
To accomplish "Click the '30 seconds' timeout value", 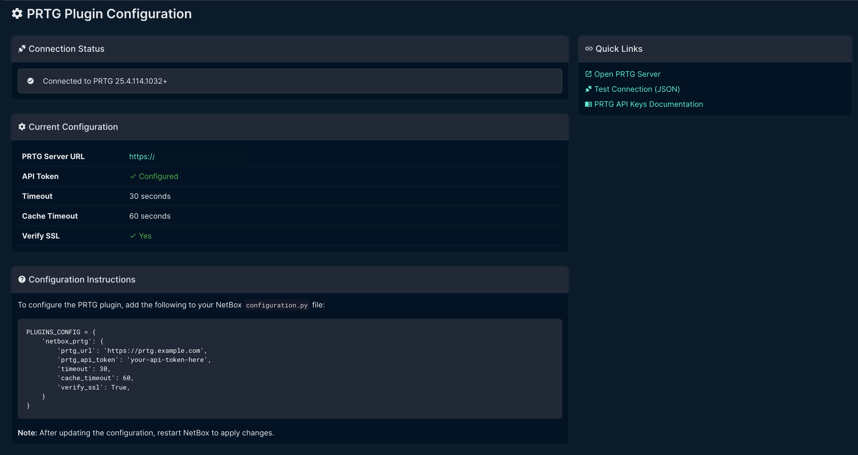I will click(x=150, y=196).
